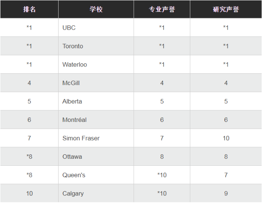This screenshot has width=262, height=203.
Task: Select the Toronto school cell
Action: pyautogui.click(x=73, y=46)
